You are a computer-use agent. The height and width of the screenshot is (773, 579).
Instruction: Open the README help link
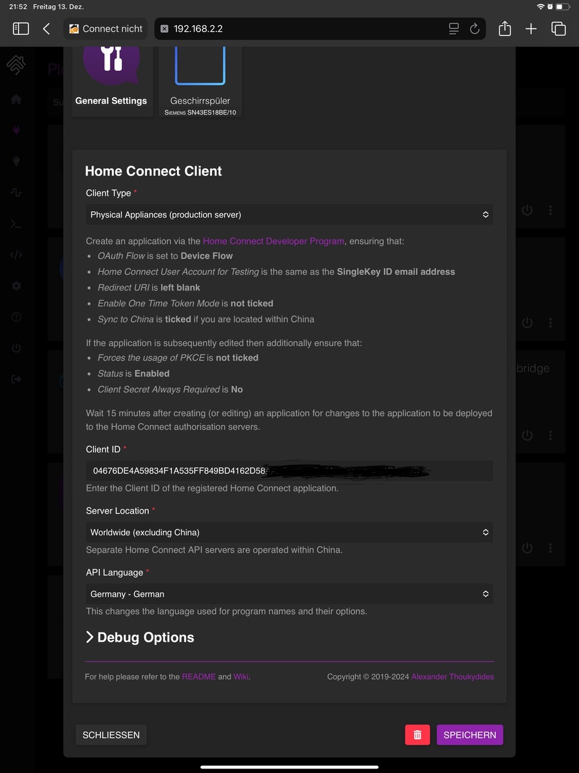(x=198, y=677)
